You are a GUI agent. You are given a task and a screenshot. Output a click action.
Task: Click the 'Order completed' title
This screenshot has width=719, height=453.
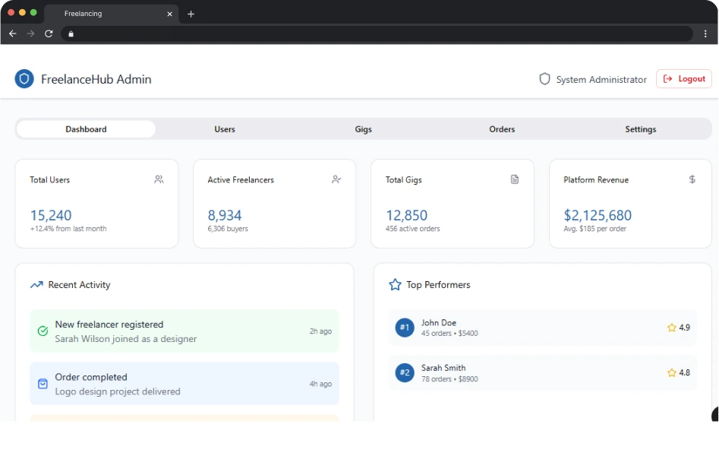[x=91, y=377]
